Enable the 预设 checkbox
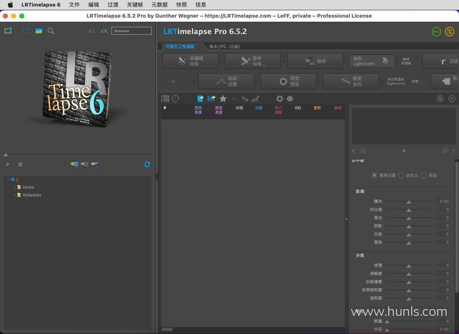 pyautogui.click(x=424, y=175)
